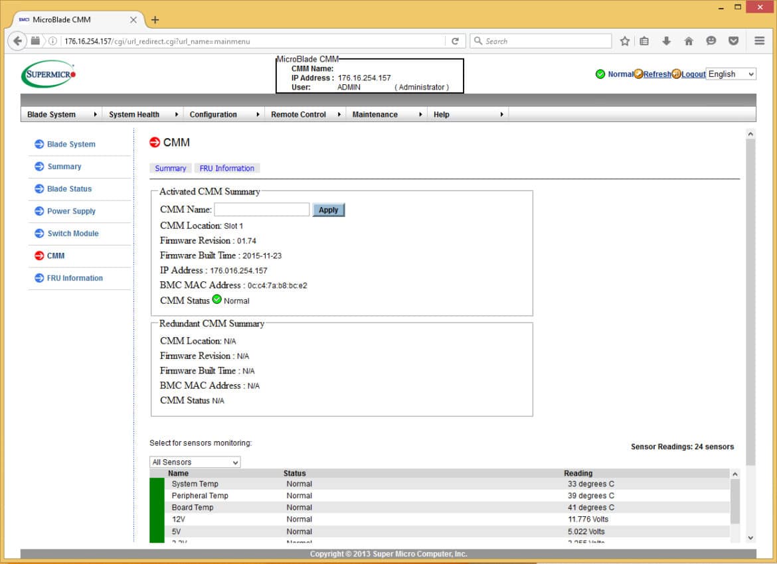Open CMM link in sidebar

(x=56, y=255)
